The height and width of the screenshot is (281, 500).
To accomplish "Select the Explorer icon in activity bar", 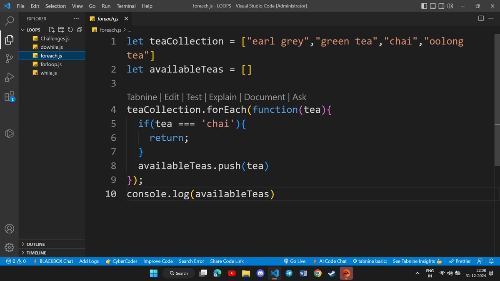I will tap(9, 40).
